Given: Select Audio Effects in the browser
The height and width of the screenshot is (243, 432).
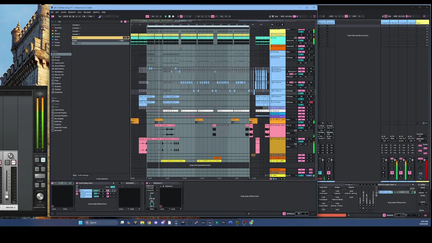Looking at the screenshot, I should [x=60, y=66].
